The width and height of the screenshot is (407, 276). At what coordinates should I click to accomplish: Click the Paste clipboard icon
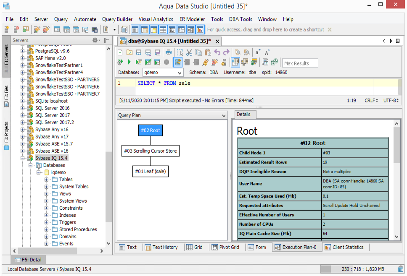click(207, 52)
